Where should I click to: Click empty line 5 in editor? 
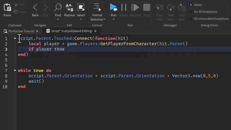(124, 60)
